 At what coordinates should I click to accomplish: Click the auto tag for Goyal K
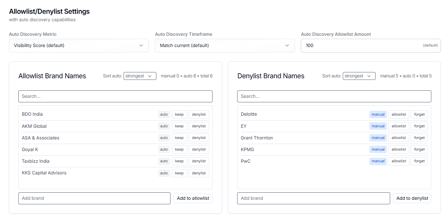(x=164, y=149)
